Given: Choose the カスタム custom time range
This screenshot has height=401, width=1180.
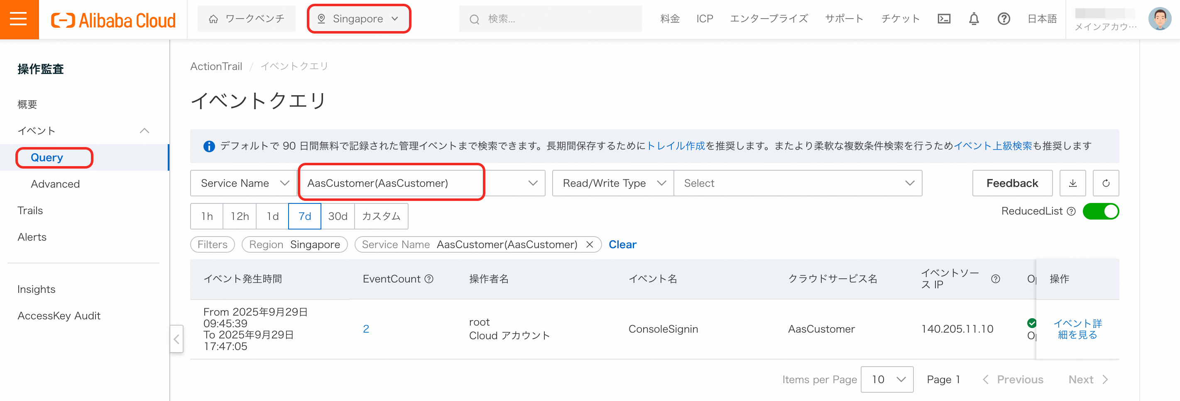Looking at the screenshot, I should point(381,216).
